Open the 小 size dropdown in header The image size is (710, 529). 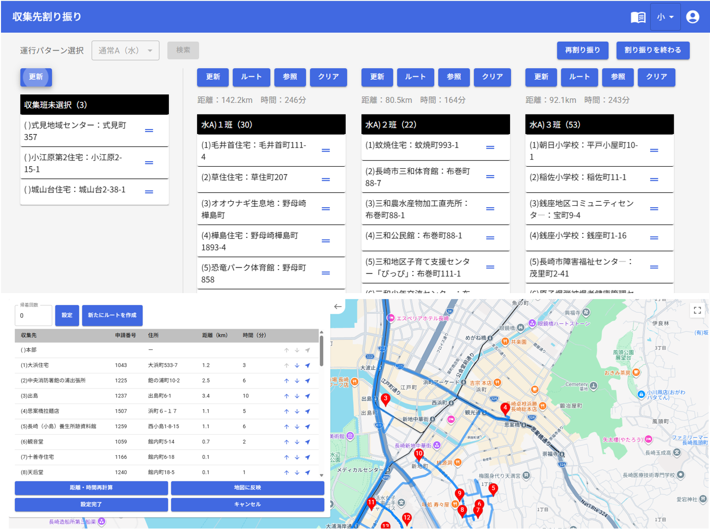pyautogui.click(x=665, y=17)
